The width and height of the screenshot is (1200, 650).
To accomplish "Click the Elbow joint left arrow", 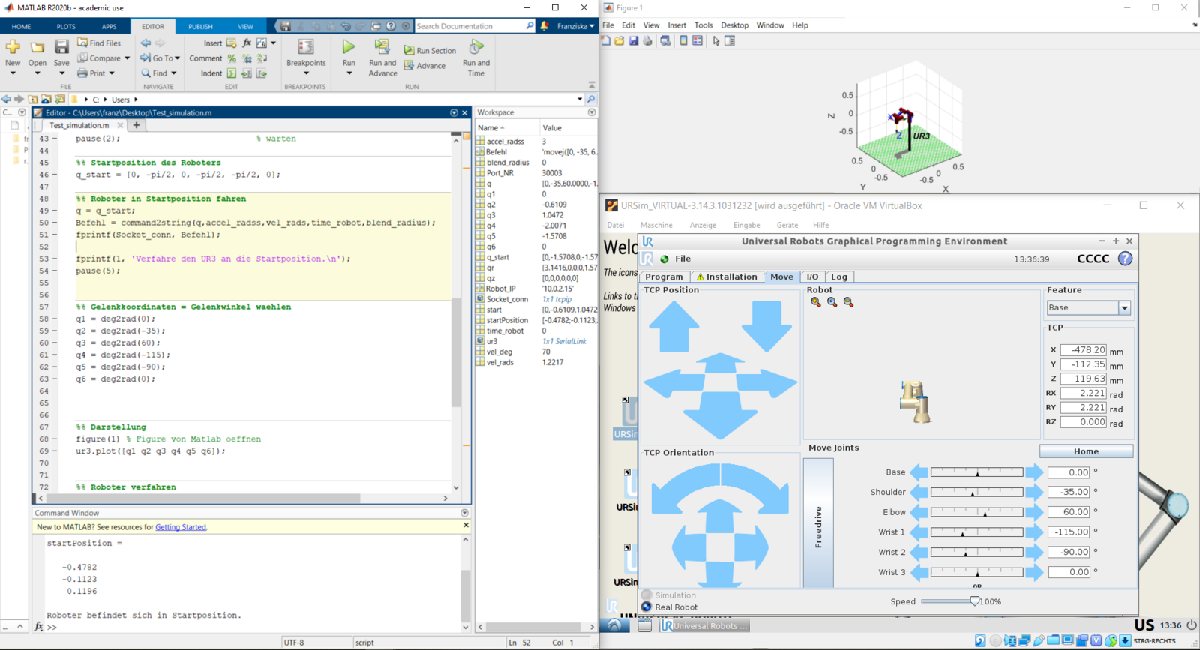I will pyautogui.click(x=919, y=512).
